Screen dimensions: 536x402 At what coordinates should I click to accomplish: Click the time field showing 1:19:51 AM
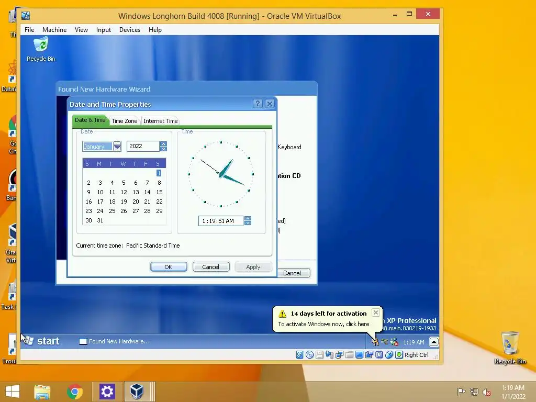[221, 221]
